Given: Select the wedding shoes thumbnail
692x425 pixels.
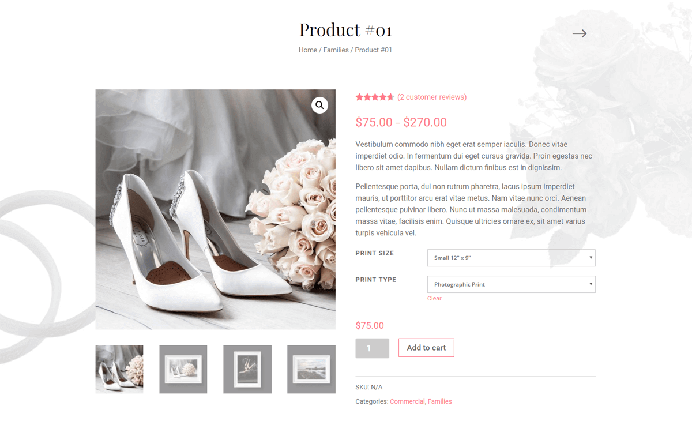Looking at the screenshot, I should (x=119, y=369).
